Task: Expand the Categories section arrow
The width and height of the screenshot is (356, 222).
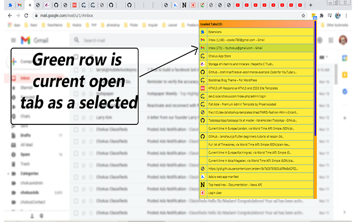Action: click(8, 174)
